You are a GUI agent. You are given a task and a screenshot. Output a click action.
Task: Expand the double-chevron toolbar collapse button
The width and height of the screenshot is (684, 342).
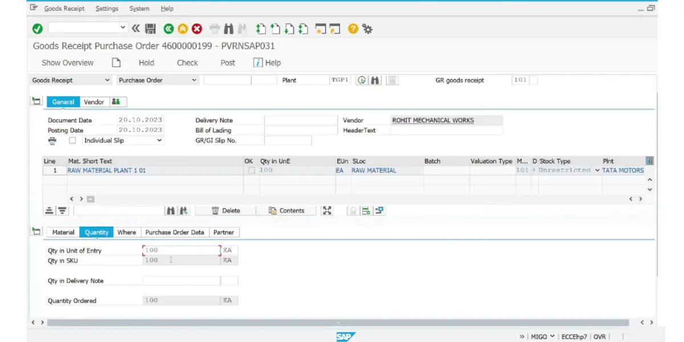(x=136, y=28)
